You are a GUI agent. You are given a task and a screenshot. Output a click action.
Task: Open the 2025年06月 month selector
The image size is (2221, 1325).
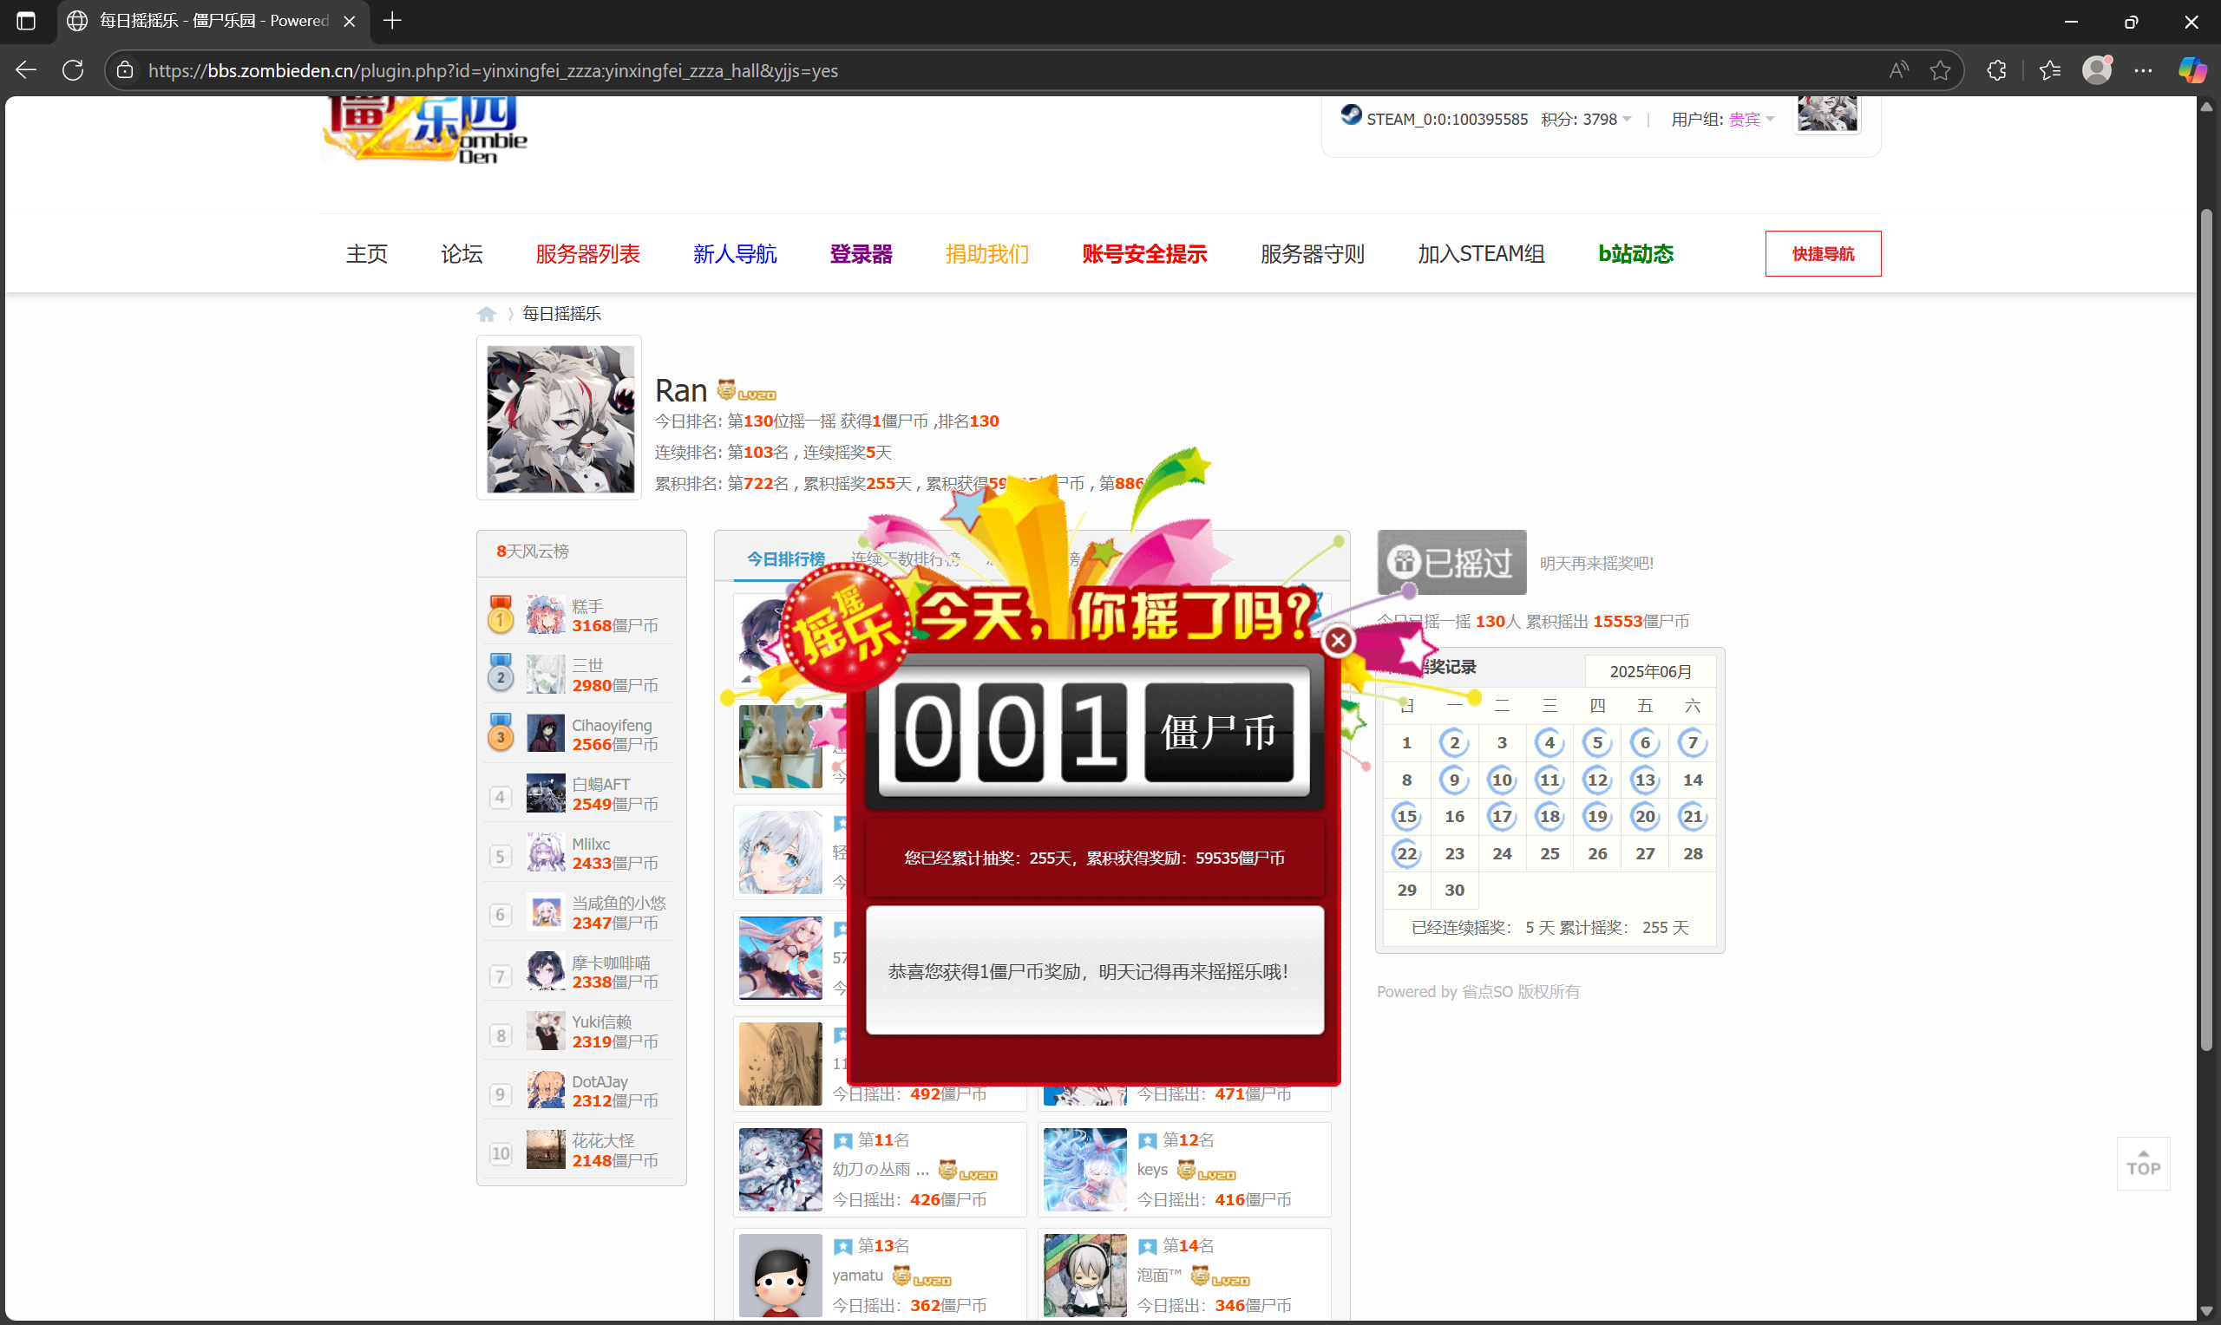click(1650, 672)
